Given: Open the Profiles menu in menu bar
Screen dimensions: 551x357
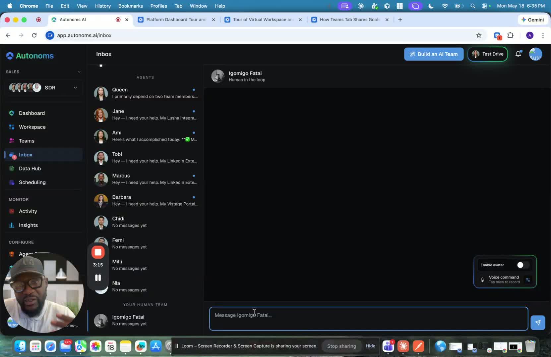Looking at the screenshot, I should [158, 6].
